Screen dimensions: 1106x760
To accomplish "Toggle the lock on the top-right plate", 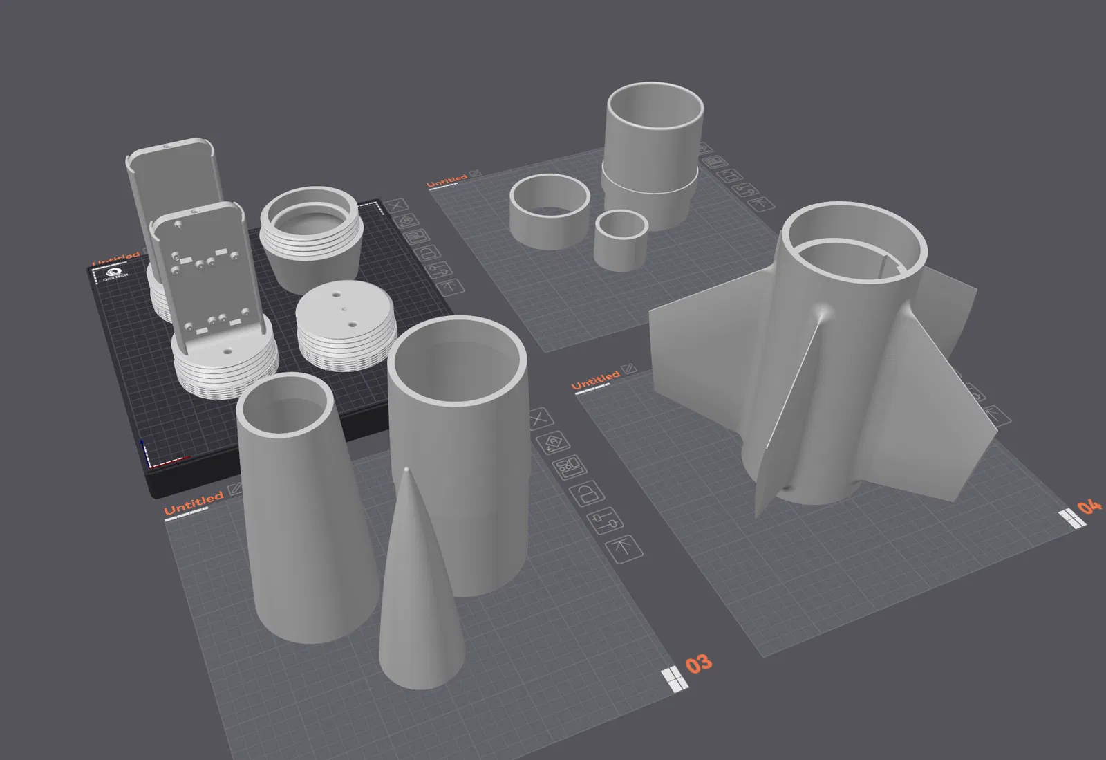I will (x=731, y=176).
